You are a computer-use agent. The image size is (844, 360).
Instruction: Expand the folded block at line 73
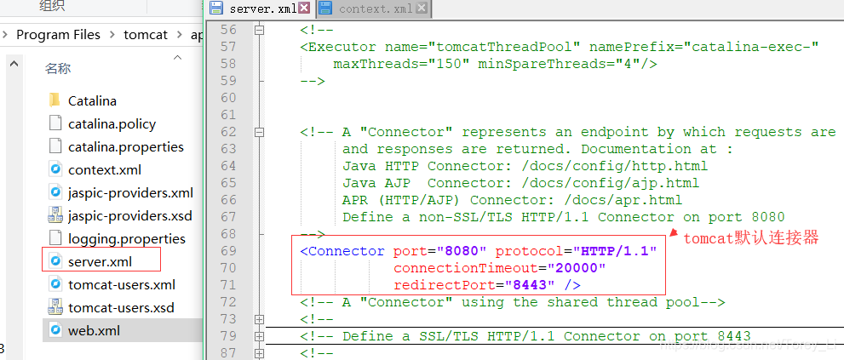tap(260, 319)
